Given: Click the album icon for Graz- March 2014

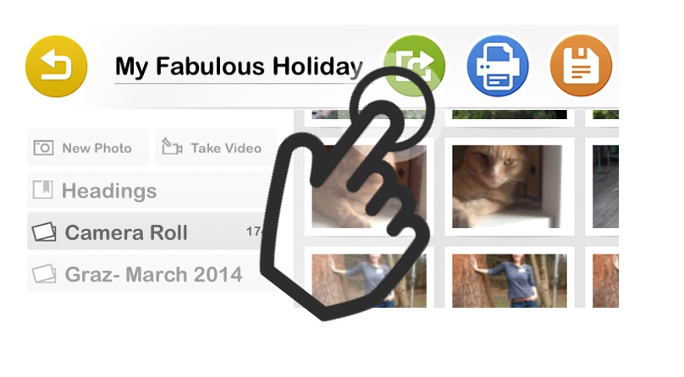Looking at the screenshot, I should 44,274.
